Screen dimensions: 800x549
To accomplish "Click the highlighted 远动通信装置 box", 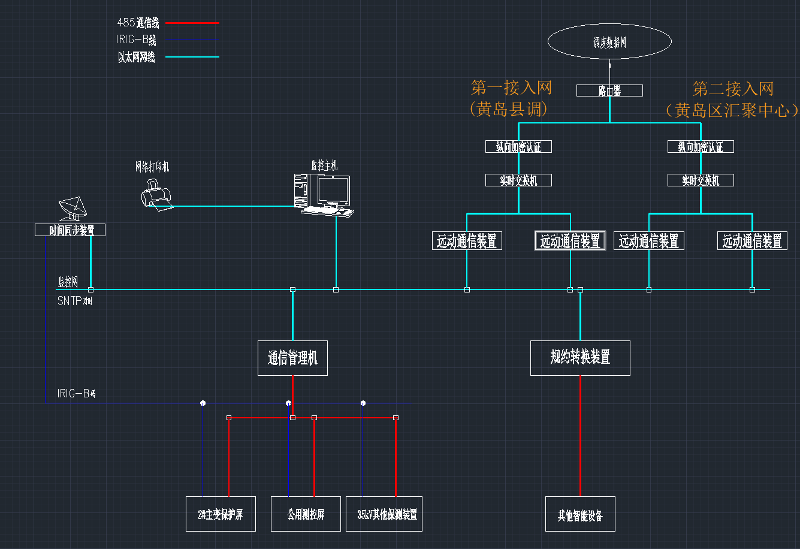I will tap(570, 241).
